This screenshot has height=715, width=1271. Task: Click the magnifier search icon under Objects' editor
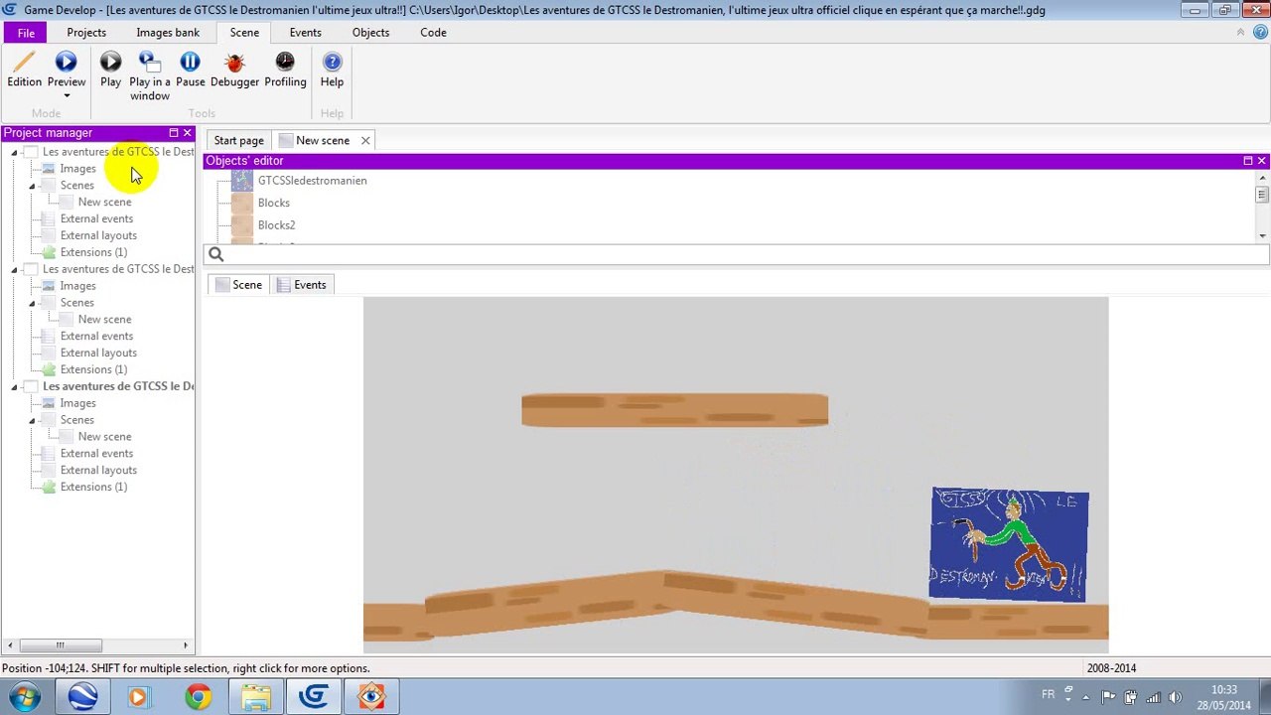(215, 254)
